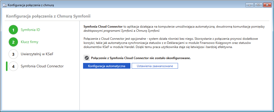Screen dimensions: 274x112
Task: Click the step 1 circle for Symfonia ID
Action: [x=13, y=30]
